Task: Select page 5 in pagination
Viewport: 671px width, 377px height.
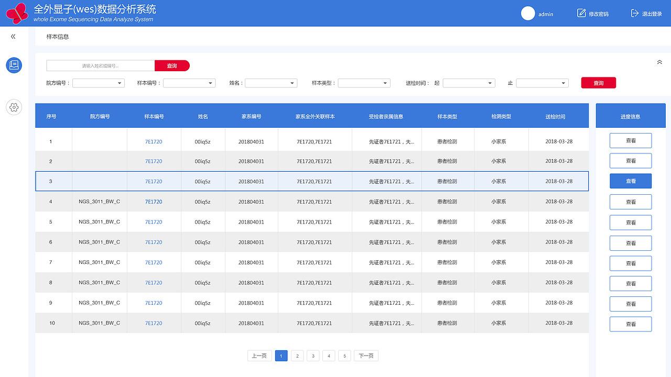Action: point(344,356)
